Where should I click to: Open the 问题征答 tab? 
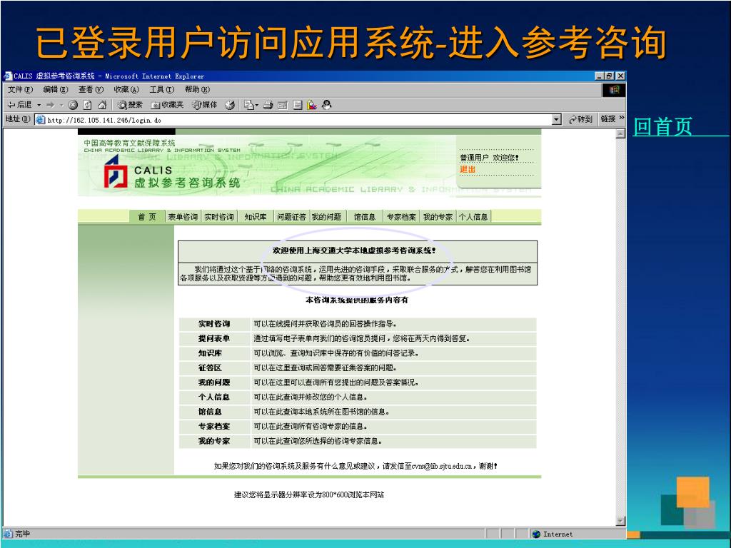pos(292,217)
